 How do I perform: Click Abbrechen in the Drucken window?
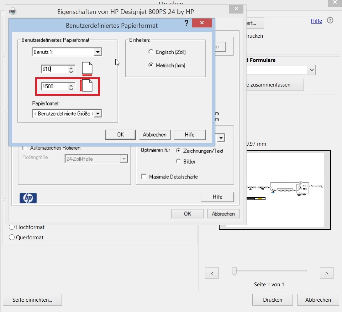pos(318,300)
